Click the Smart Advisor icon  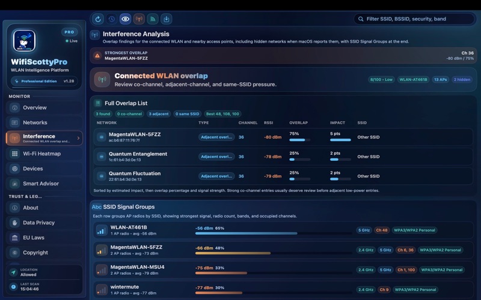14,184
